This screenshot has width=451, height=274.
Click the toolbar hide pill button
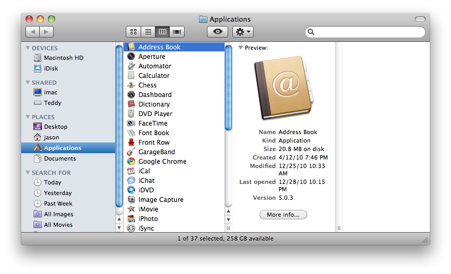coord(420,19)
